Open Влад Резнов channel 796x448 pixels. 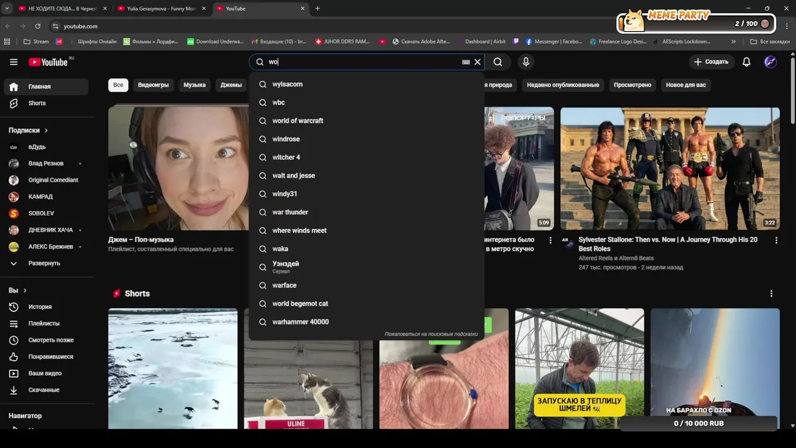point(46,164)
